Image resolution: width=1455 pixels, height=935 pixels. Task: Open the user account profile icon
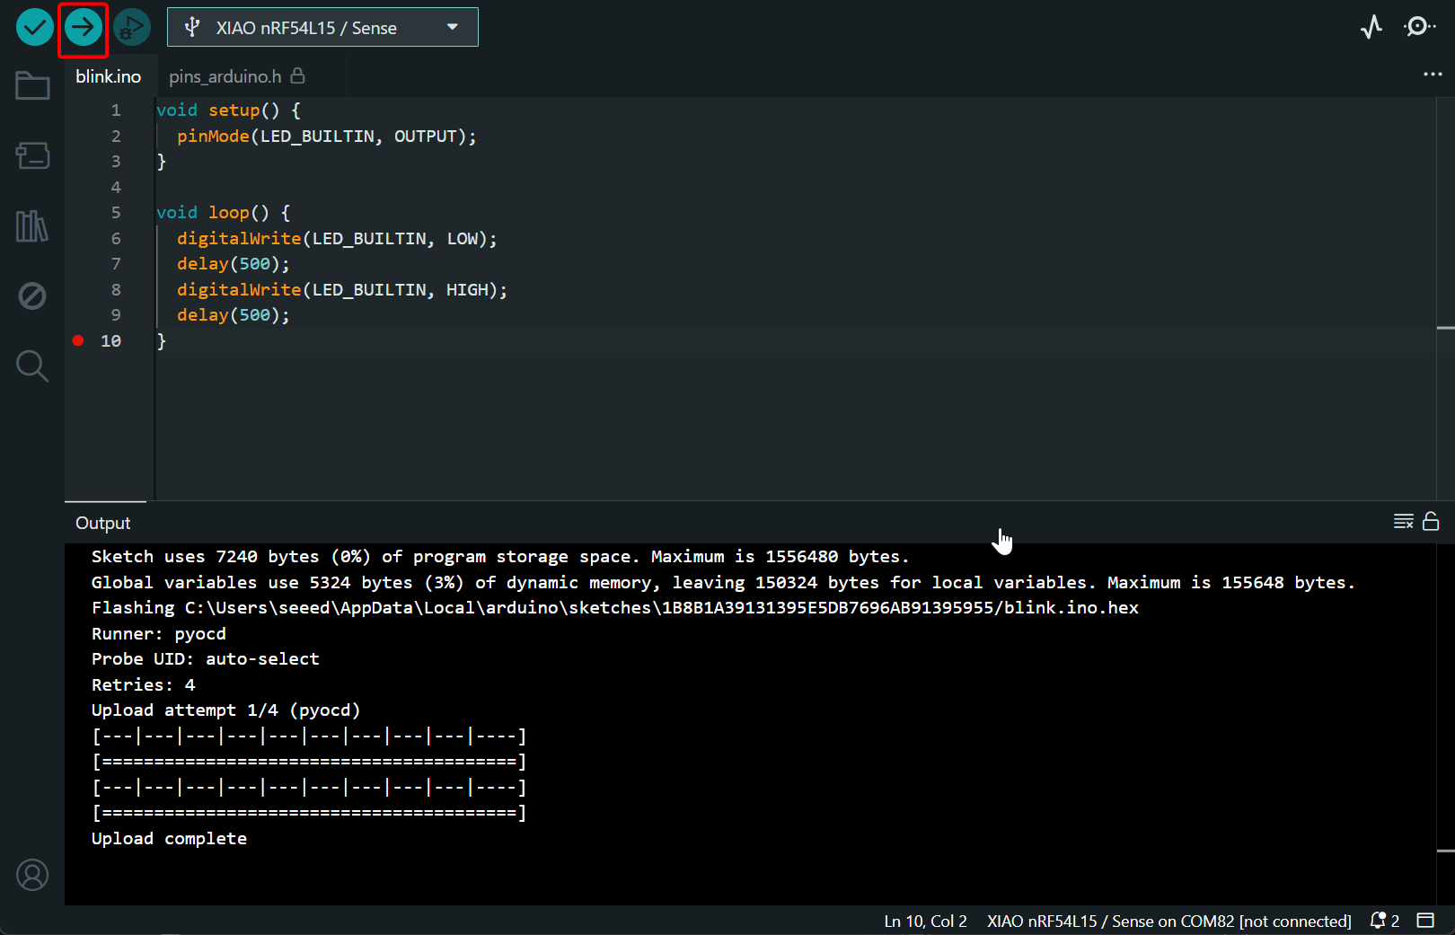pyautogui.click(x=32, y=875)
